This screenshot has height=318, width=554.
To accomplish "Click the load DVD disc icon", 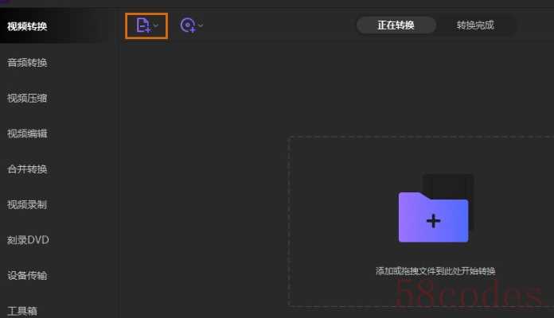I will (188, 25).
